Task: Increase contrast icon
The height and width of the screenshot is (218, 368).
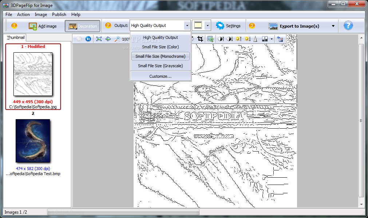Action: (x=221, y=39)
